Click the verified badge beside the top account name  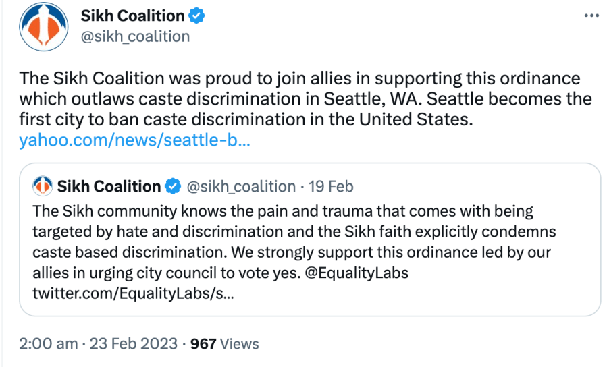tap(196, 16)
